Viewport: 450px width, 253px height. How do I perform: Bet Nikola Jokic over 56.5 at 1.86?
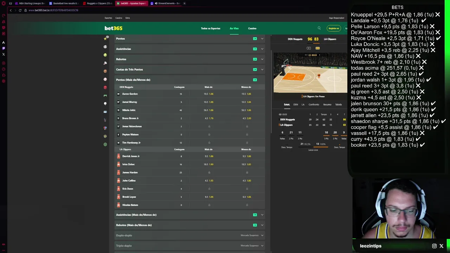[208, 110]
